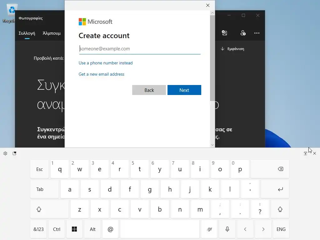Click the dialog scrollbar up arrow
The width and height of the screenshot is (320, 240).
[x=212, y=13]
